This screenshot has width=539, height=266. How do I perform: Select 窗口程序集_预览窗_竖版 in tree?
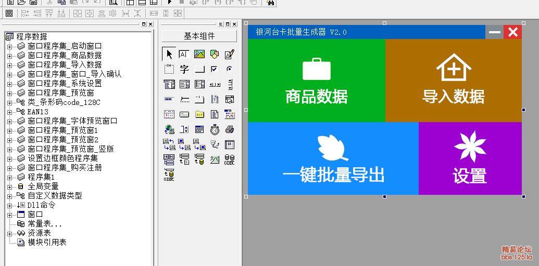[x=71, y=149]
